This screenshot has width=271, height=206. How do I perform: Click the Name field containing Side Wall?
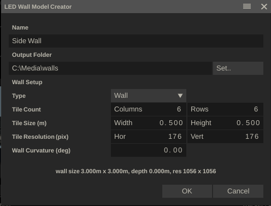point(136,41)
